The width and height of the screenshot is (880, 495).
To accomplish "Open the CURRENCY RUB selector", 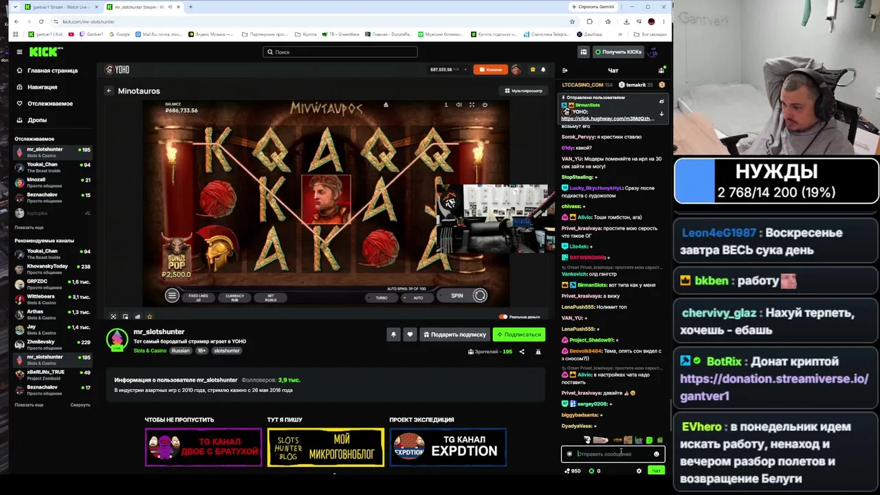I will click(x=234, y=298).
